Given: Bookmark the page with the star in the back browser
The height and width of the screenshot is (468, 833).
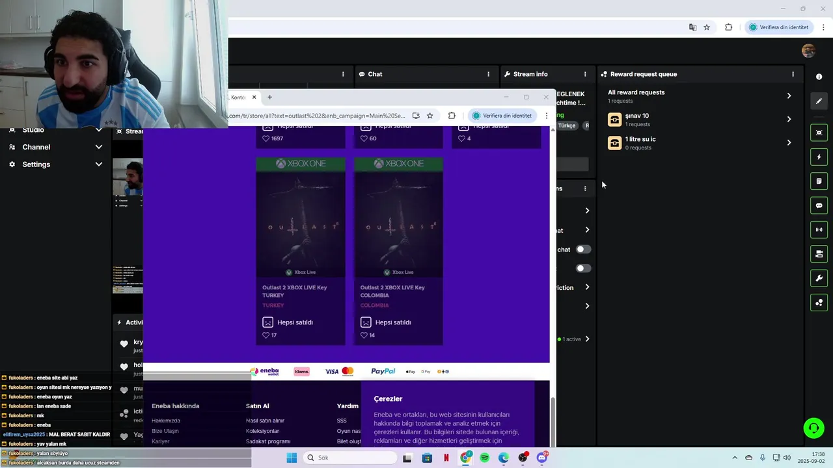Looking at the screenshot, I should [x=707, y=27].
